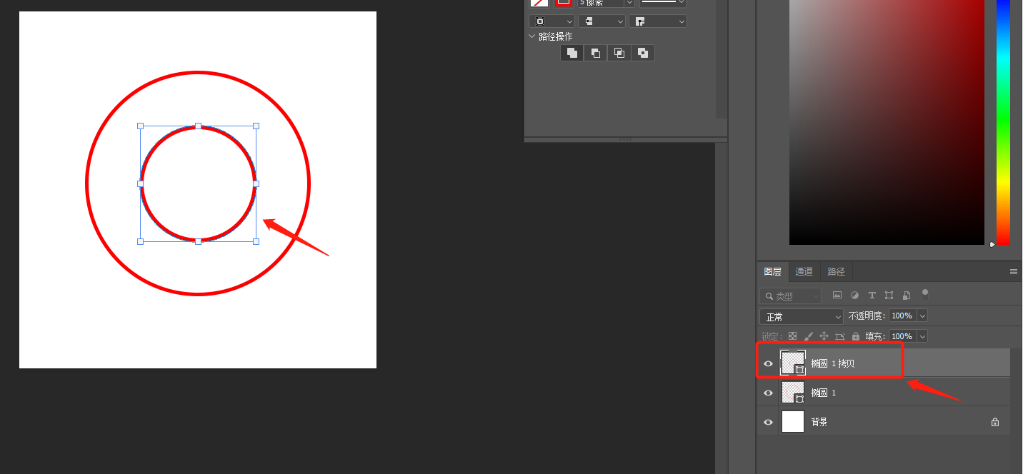The width and height of the screenshot is (1023, 474).
Task: Click the 不透明度 100% value field
Action: pyautogui.click(x=902, y=316)
